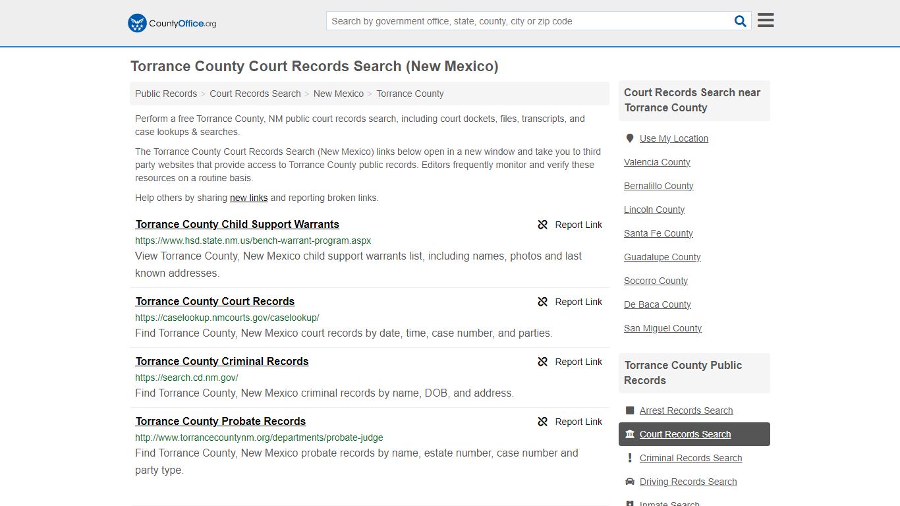
Task: Open Socorro County court records
Action: [656, 281]
